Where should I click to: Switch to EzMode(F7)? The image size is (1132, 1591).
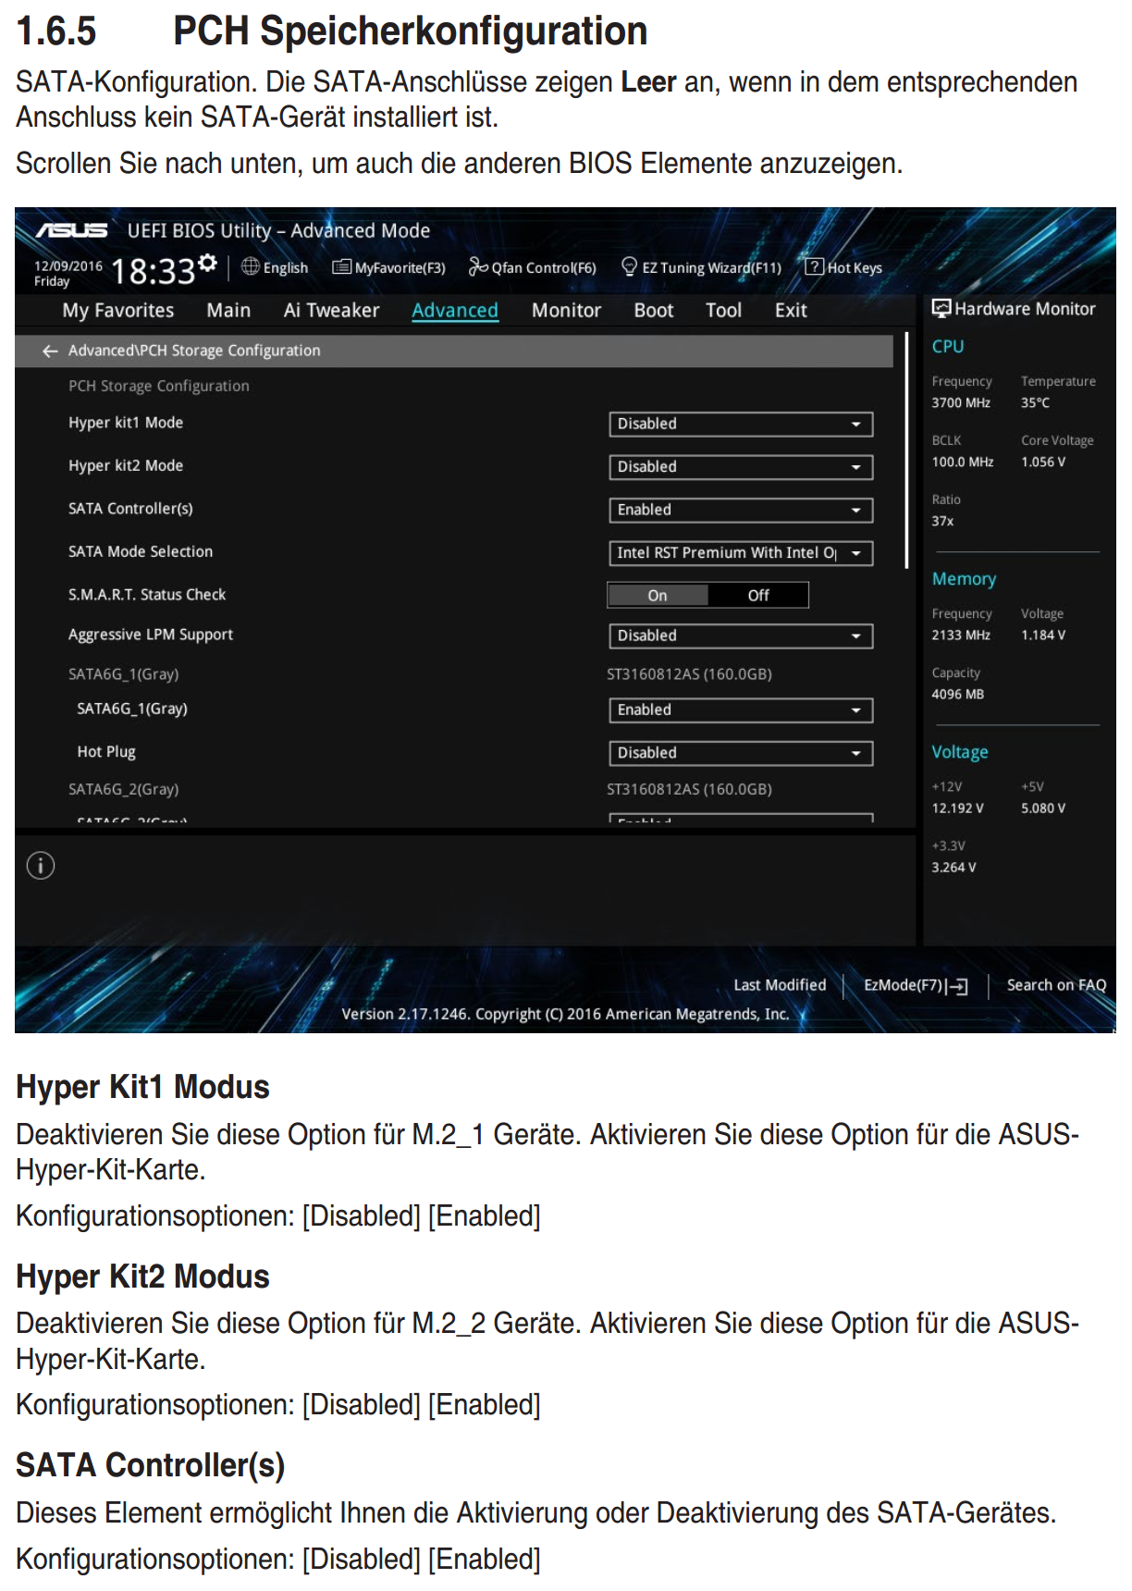click(916, 986)
